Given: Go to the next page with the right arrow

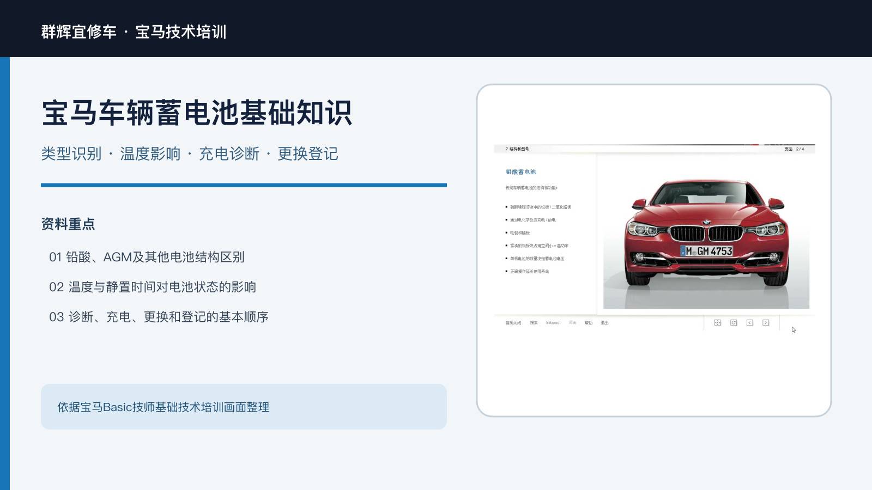Looking at the screenshot, I should coord(766,323).
